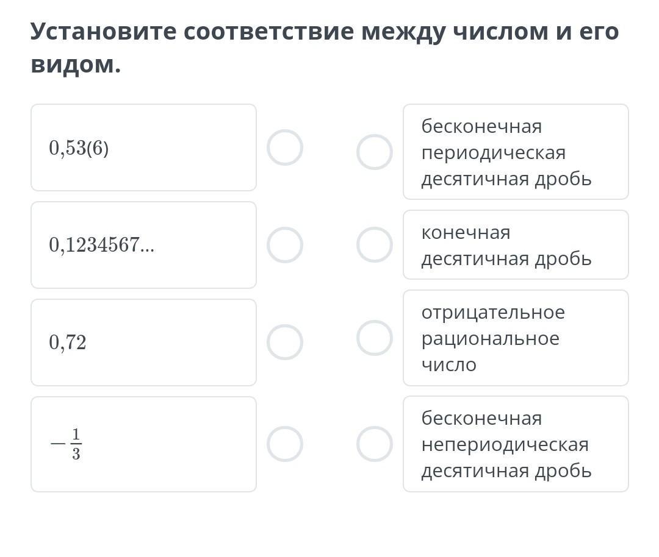Choose the отрицательное рациональное число card
Screen dimensions: 659x557
(516, 338)
